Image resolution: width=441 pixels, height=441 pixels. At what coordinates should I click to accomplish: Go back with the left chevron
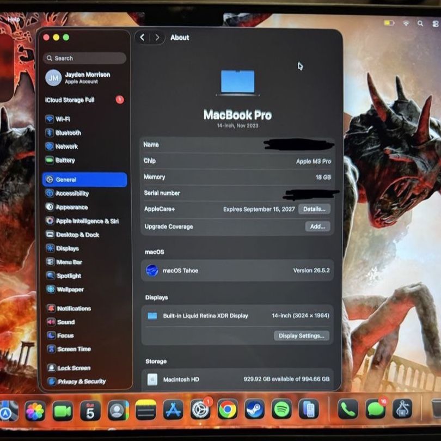click(142, 38)
